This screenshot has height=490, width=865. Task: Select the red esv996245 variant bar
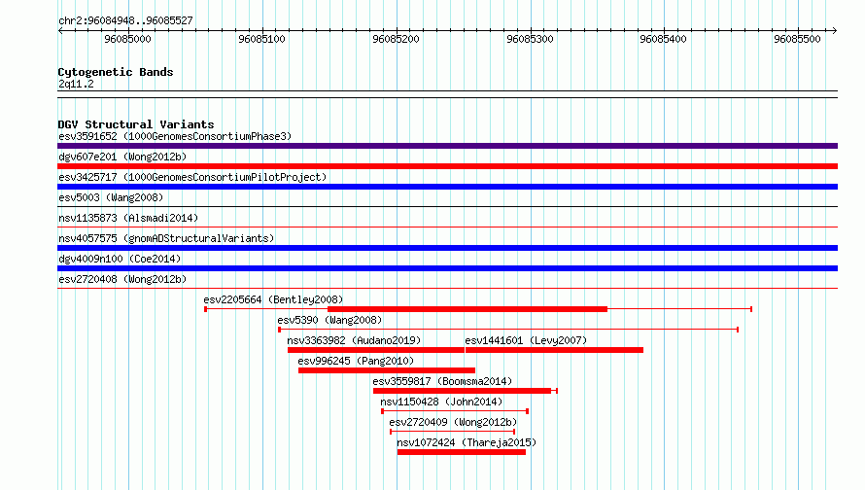coord(387,370)
